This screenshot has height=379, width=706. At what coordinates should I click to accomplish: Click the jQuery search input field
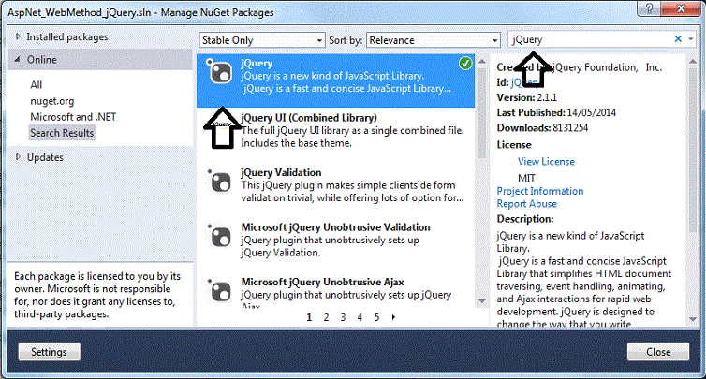tap(590, 39)
